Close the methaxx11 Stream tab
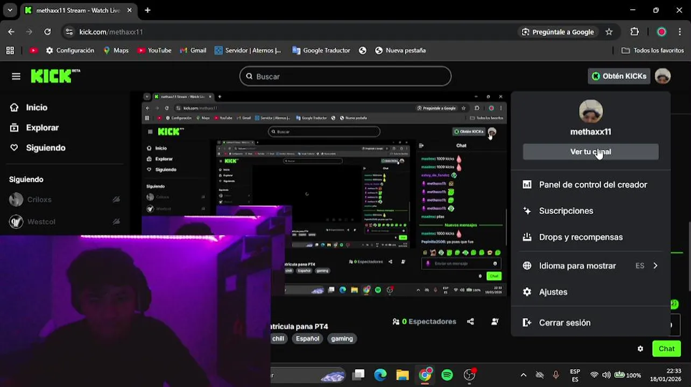The width and height of the screenshot is (691, 387). tap(130, 10)
